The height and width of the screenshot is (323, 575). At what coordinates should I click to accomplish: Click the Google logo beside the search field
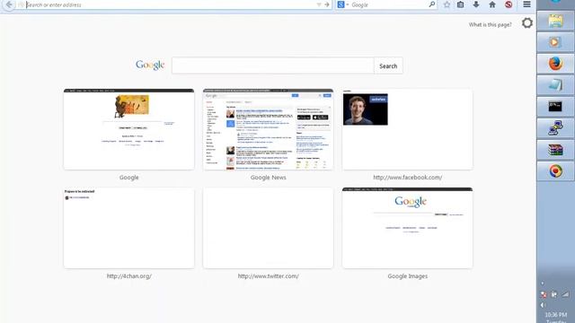150,65
